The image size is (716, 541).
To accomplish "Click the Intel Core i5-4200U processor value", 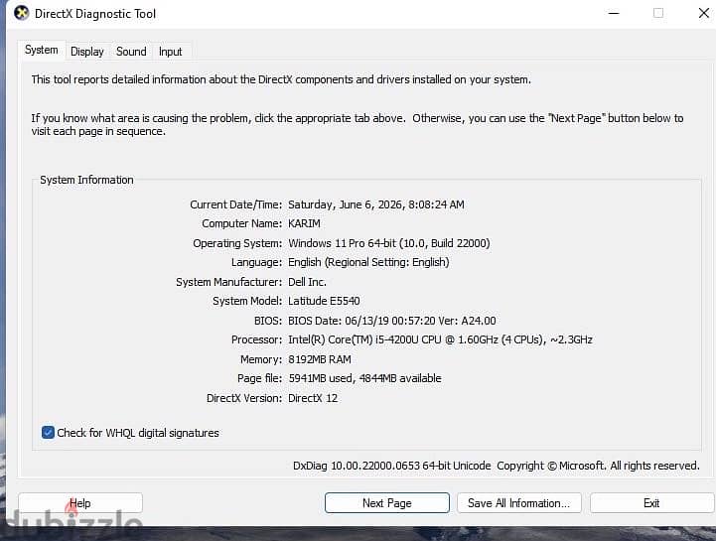I will (x=440, y=339).
